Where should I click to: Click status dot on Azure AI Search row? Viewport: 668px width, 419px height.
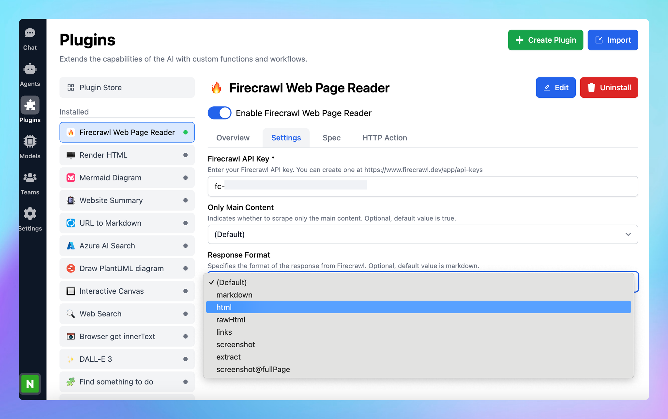pos(186,246)
